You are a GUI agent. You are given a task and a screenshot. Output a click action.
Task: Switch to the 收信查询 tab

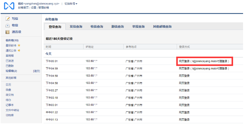coord(97,27)
